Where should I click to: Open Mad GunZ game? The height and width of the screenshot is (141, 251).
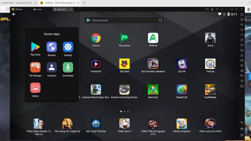(x=153, y=89)
